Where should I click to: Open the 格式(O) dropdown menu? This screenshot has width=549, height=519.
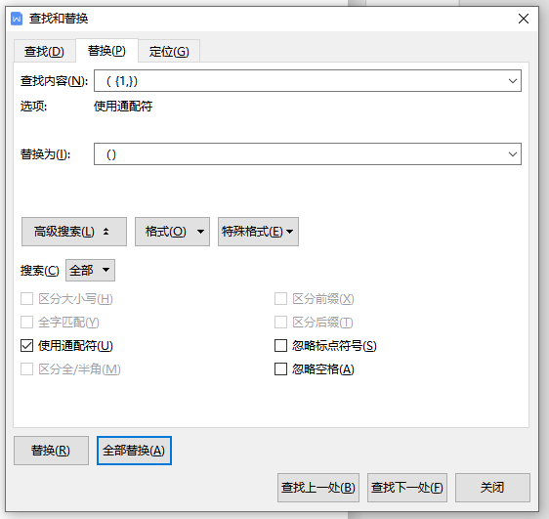click(x=172, y=232)
